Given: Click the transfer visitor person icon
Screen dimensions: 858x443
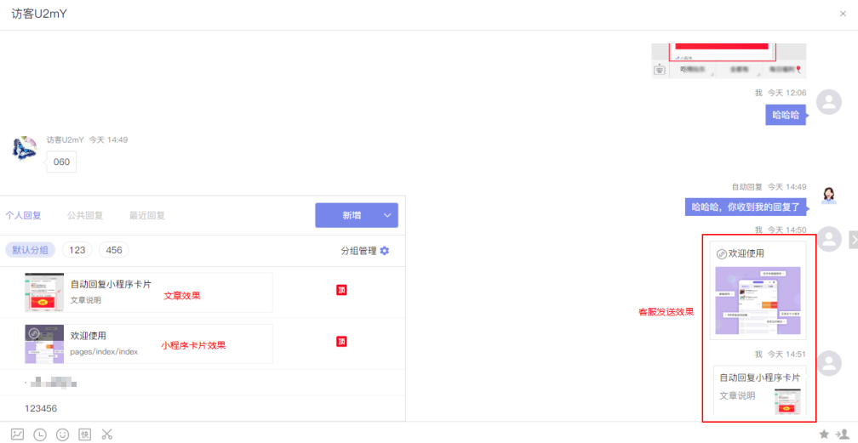Looking at the screenshot, I should coord(842,434).
